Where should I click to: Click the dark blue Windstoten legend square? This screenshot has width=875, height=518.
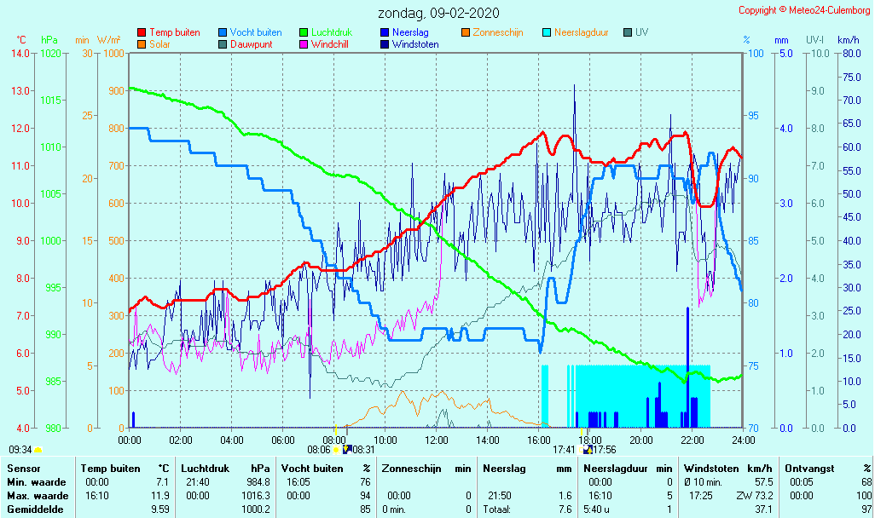385,44
